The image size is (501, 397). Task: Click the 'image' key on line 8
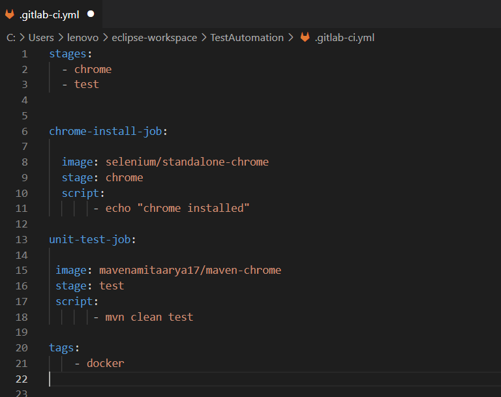[78, 162]
